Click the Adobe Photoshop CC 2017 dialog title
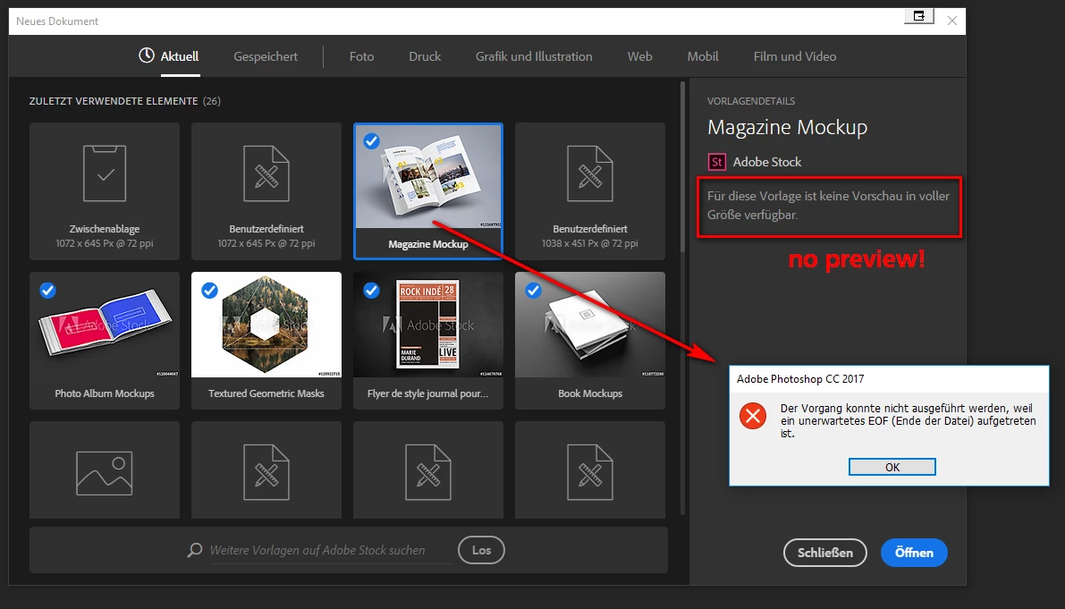Screen dimensions: 1065x609 point(800,379)
